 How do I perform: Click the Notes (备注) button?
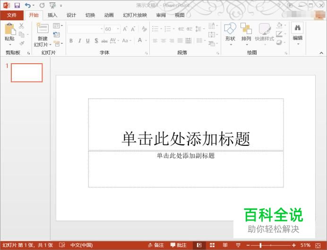pyautogui.click(x=156, y=245)
